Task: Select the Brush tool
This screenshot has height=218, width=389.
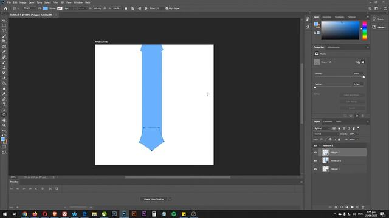Action: click(x=4, y=62)
